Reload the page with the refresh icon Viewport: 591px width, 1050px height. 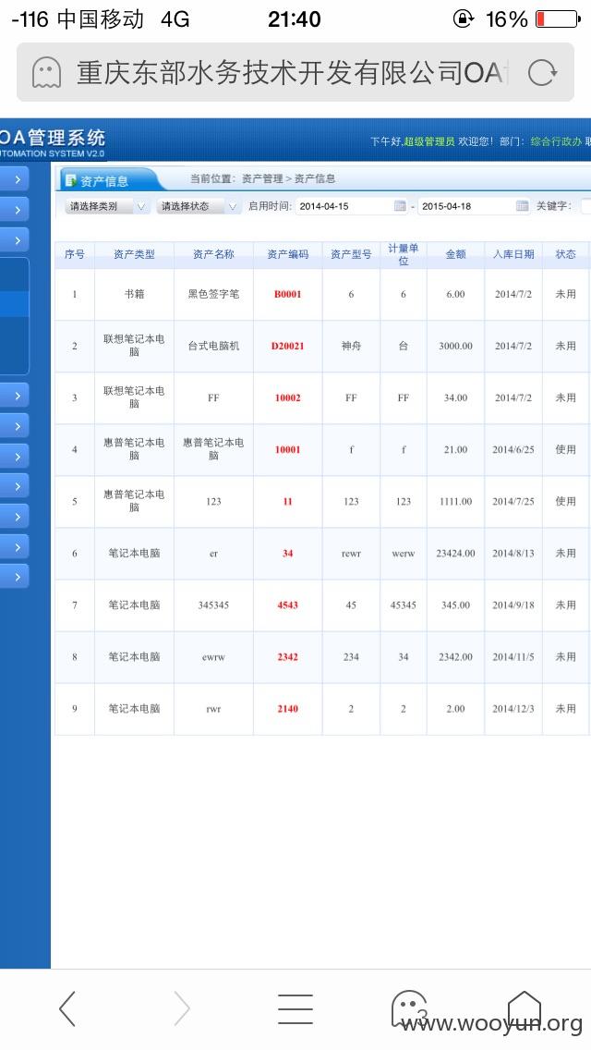pos(541,72)
